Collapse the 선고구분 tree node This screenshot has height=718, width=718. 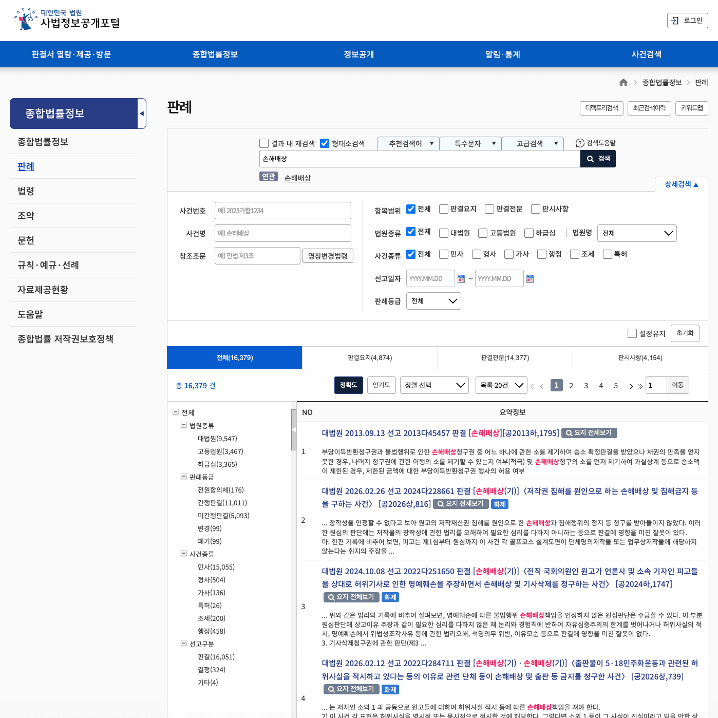point(184,644)
